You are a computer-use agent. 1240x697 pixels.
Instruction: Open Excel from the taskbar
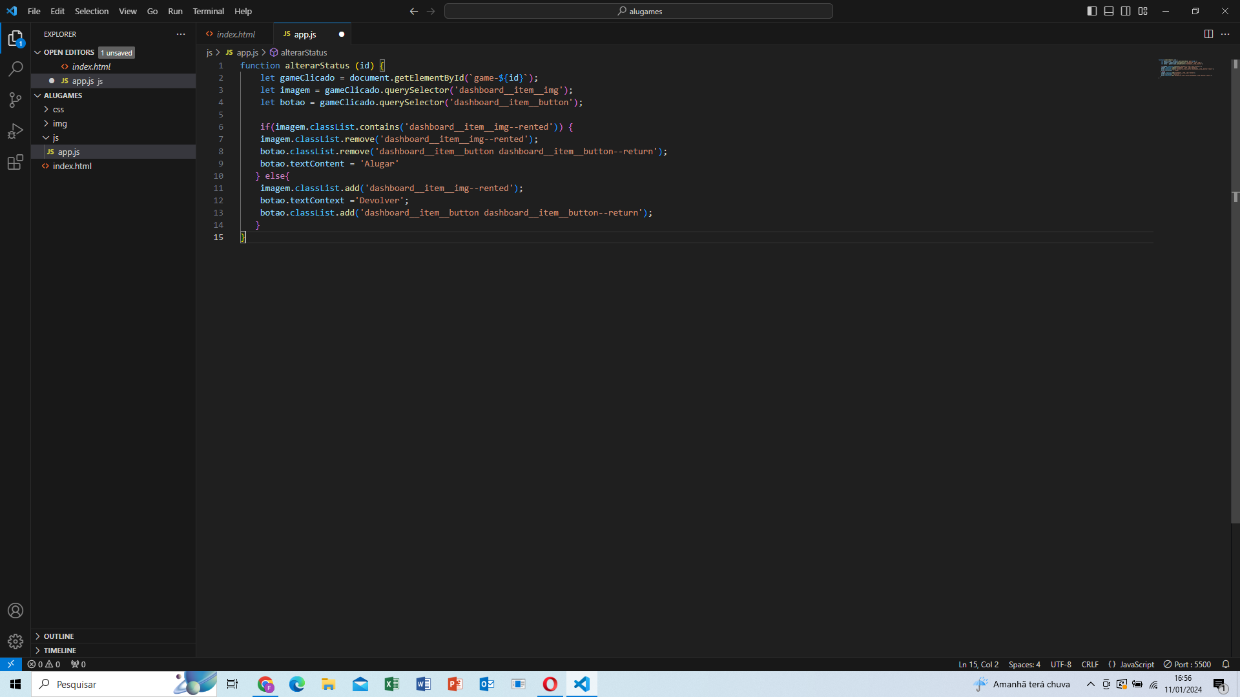point(391,684)
